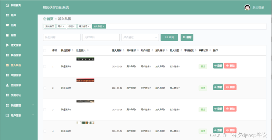Close the 用户 tab with its X

63,26
